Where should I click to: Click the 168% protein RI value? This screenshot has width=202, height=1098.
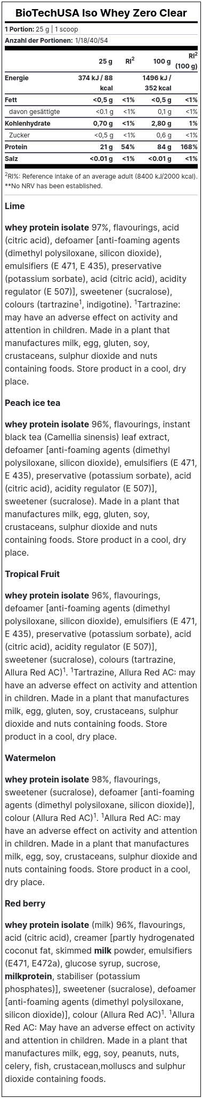189,147
